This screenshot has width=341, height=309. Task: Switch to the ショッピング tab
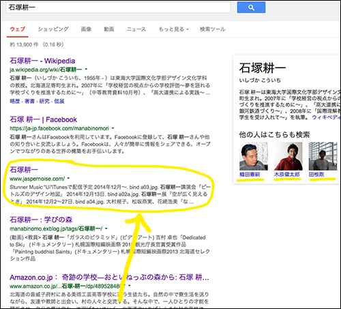(53, 29)
